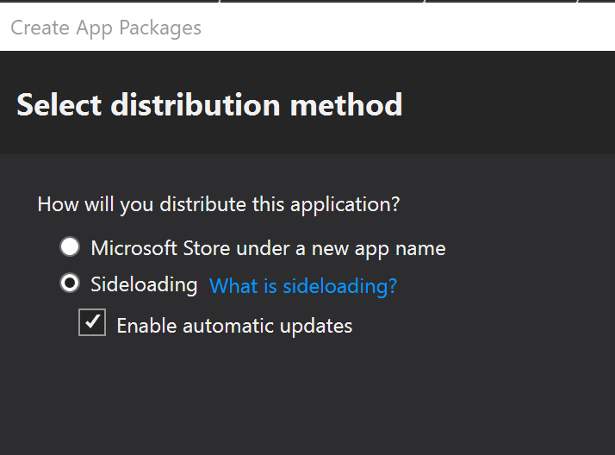Switch distribution to Microsoft Store option
Image resolution: width=615 pixels, height=455 pixels.
click(70, 248)
